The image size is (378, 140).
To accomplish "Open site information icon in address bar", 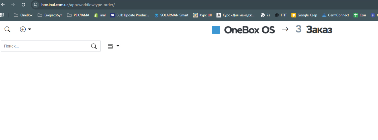I will 36,5.
